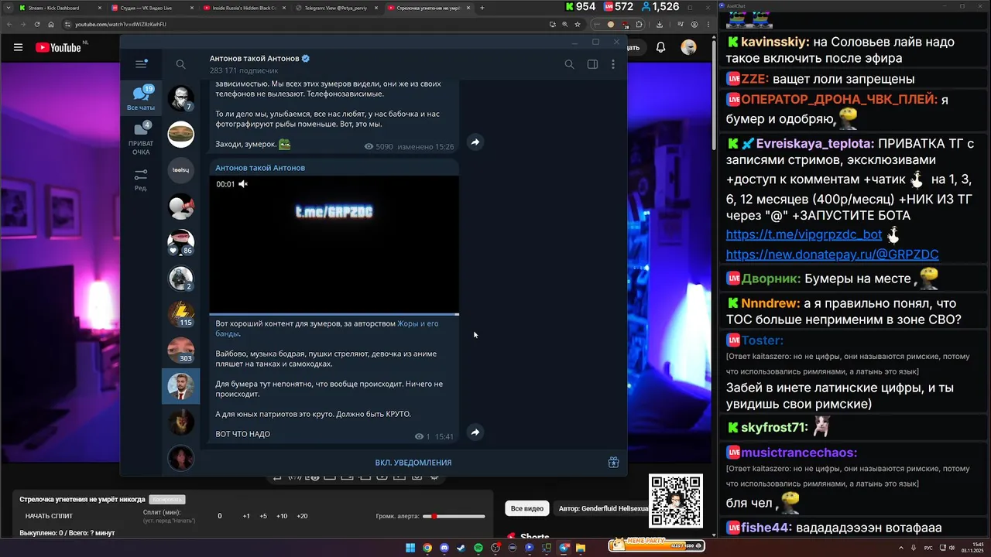The height and width of the screenshot is (557, 991).
Task: Open the Ред. folder editor
Action: [x=141, y=180]
